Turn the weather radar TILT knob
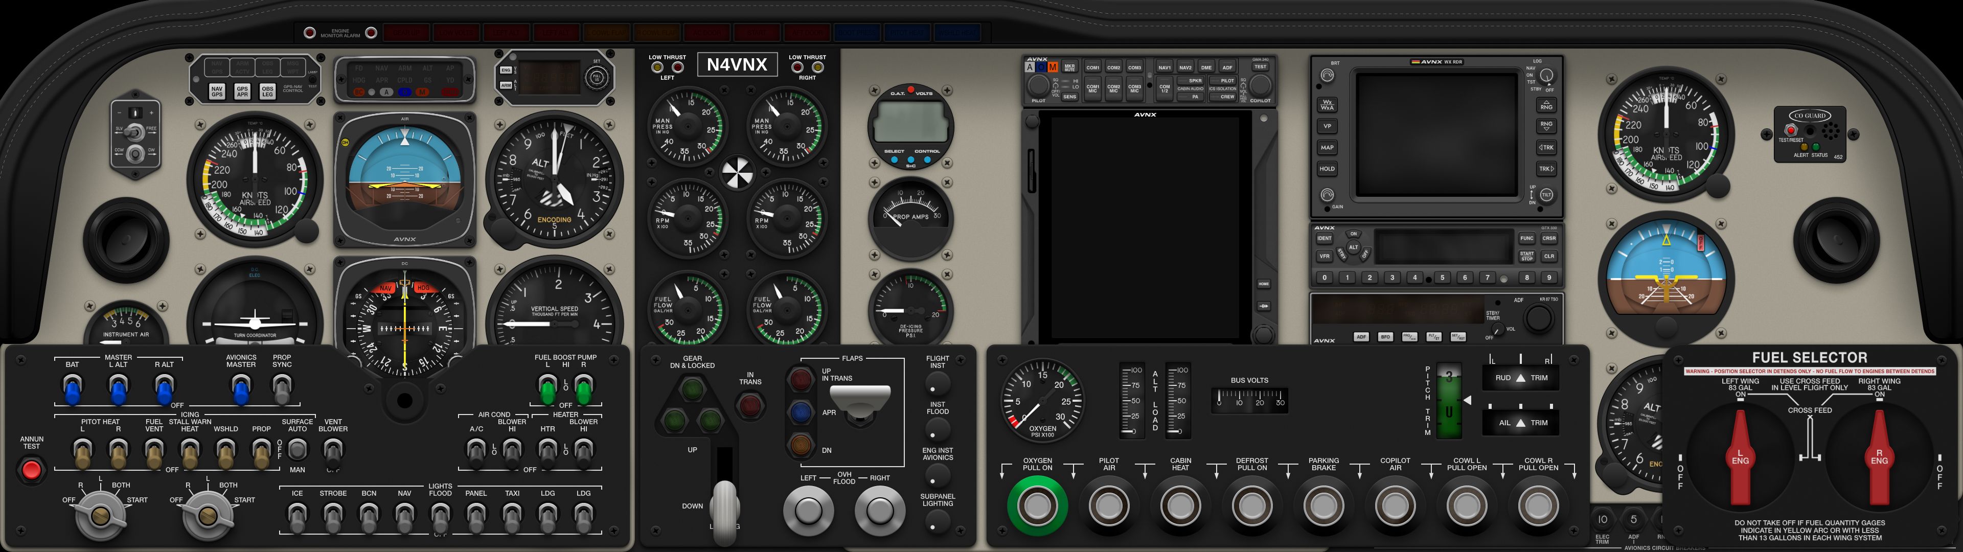1963x552 pixels. 1546,195
